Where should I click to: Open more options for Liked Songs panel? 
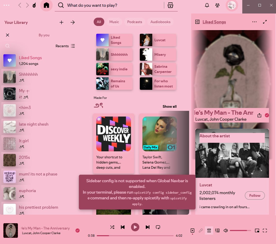pyautogui.click(x=254, y=22)
